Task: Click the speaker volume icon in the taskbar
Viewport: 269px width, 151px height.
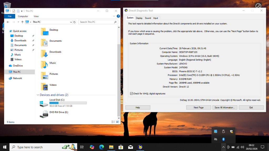Action: (242, 147)
